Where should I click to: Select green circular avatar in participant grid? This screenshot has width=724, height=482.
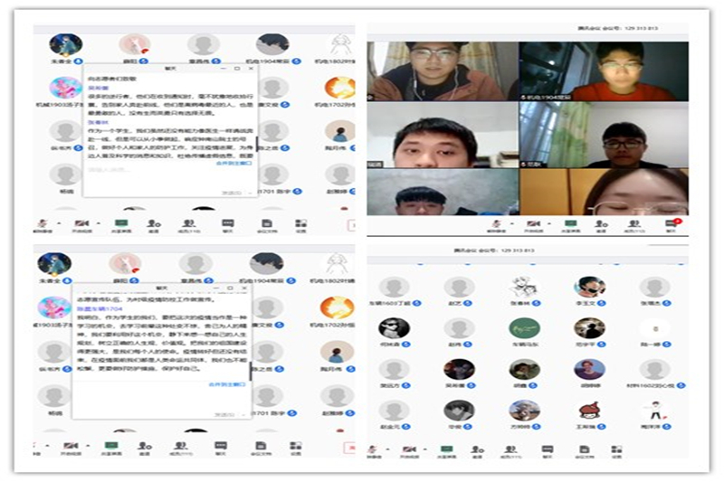[x=524, y=328]
